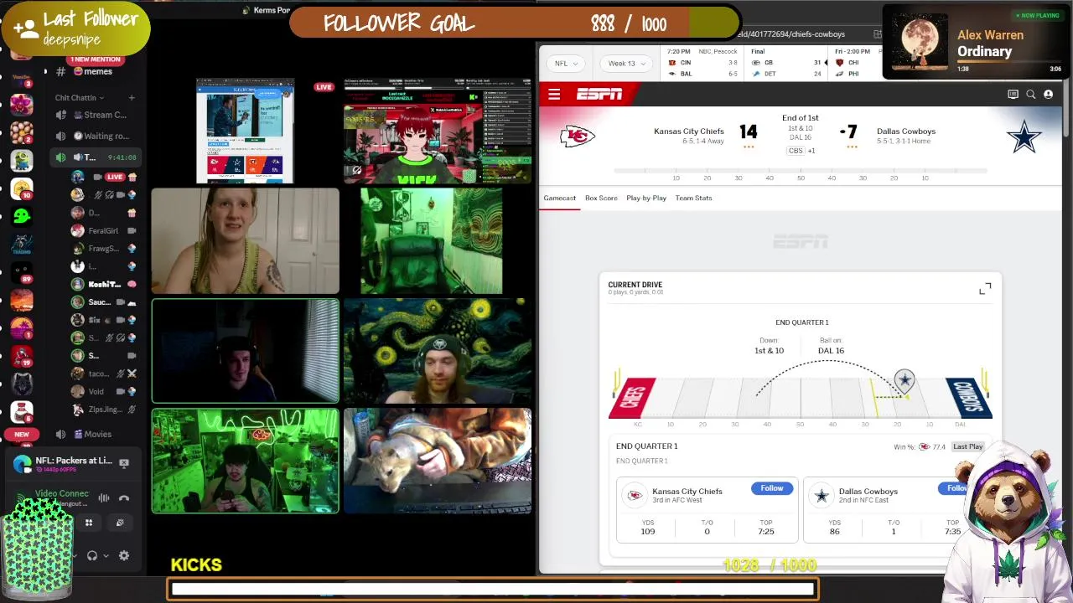Open the ESPN scoreboard ticker icon
This screenshot has height=603, width=1073.
[x=1013, y=95]
